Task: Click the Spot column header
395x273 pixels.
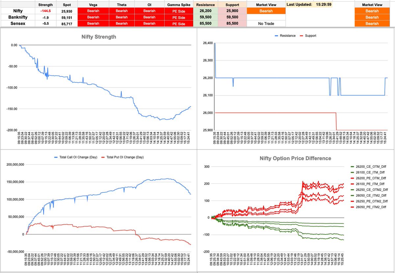Action: click(66, 5)
